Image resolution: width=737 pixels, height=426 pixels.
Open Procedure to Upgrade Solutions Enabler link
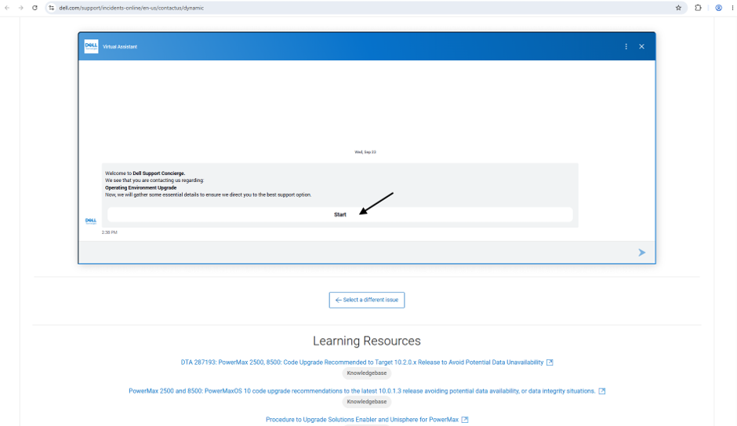pyautogui.click(x=362, y=420)
